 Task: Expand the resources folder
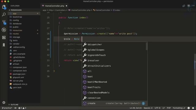17,30
